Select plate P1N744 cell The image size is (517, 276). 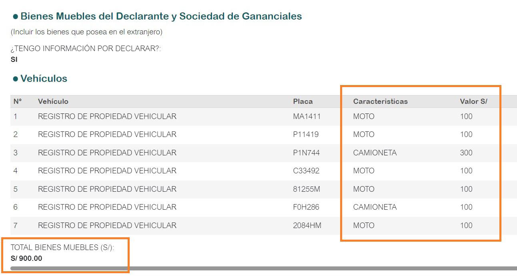click(x=306, y=153)
